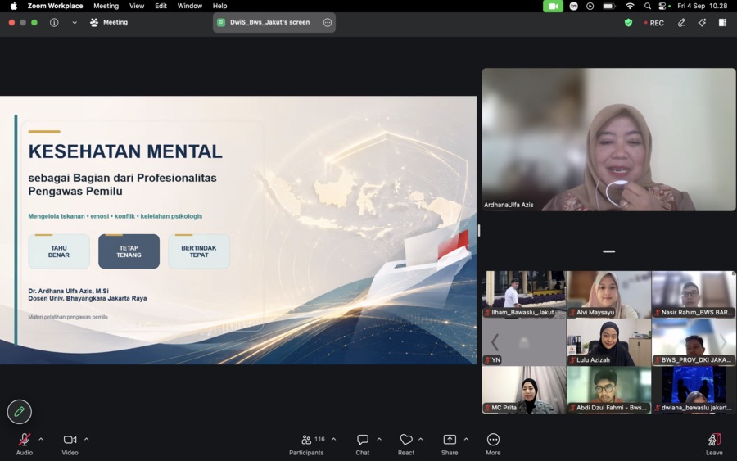Select ArdhanaUlfa Azis speaker video

[x=608, y=139]
